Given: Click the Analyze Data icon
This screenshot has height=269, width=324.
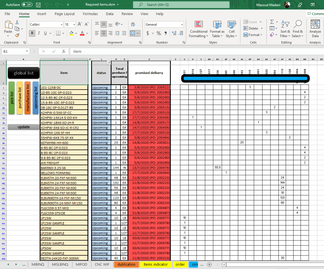Looking at the screenshot, I should click(315, 29).
